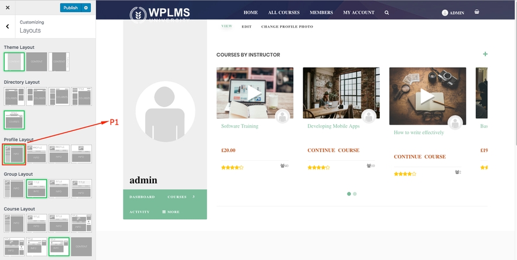This screenshot has width=517, height=260.
Task: Click the green plus icon beside Courses by Instructor
Action: [485, 54]
